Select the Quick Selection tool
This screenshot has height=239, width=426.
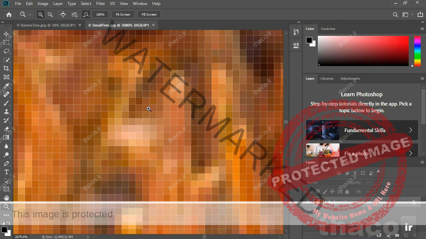click(x=6, y=60)
